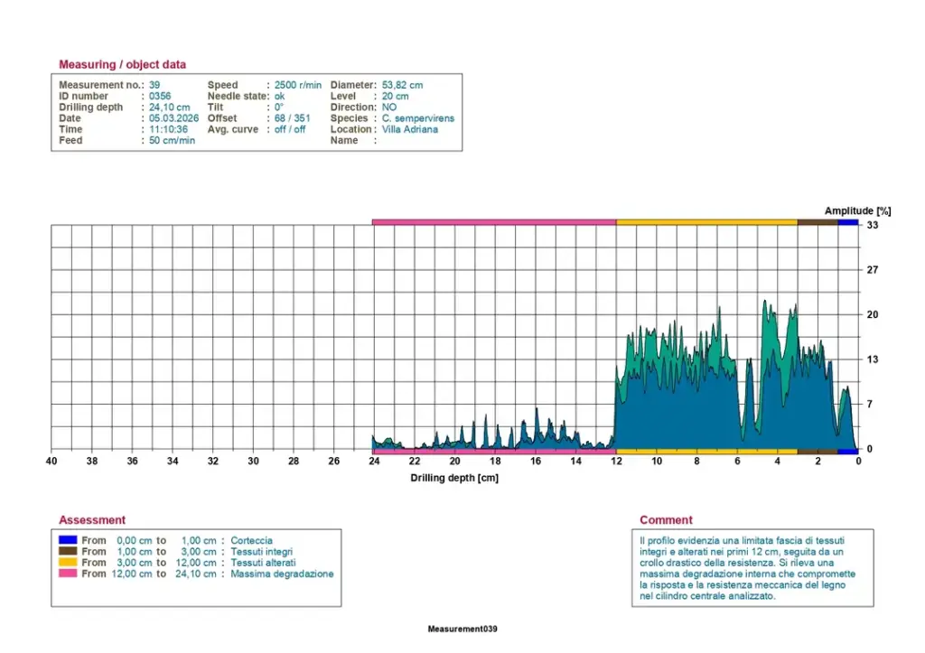The height and width of the screenshot is (653, 925).
Task: Click the yellow Tessuti alterati legend swatch
Action: coord(68,562)
